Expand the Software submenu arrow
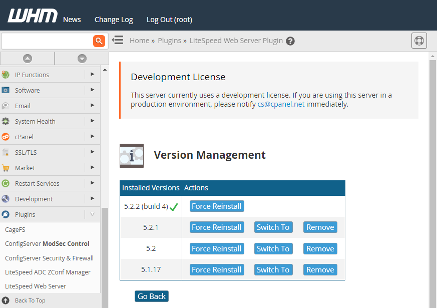437x308 pixels. click(x=93, y=90)
